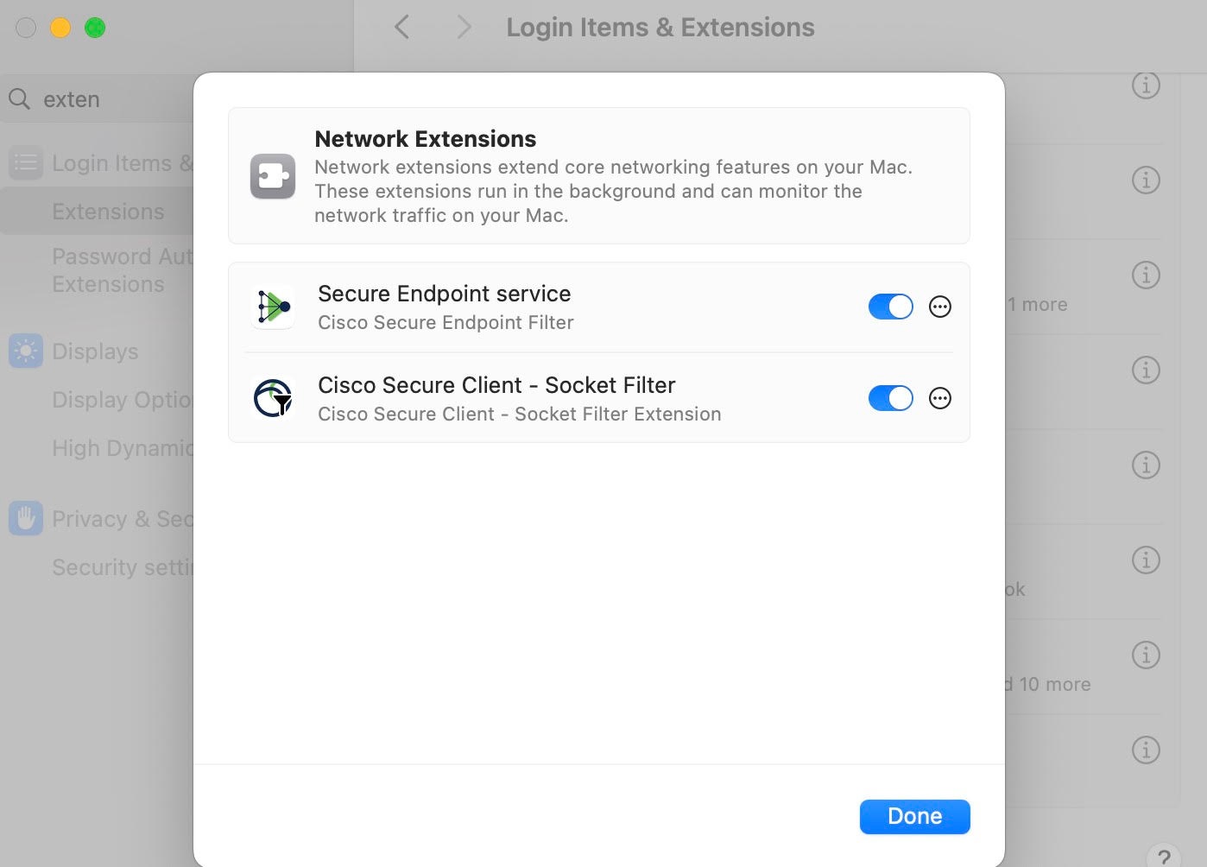Click the info icon beside "10 more"
Viewport: 1207px width, 867px height.
coord(1146,655)
